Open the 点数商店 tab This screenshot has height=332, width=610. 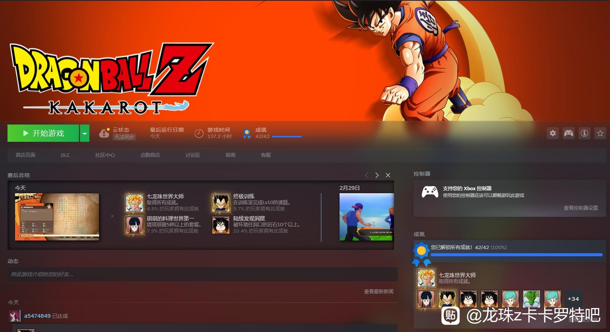[x=150, y=155]
